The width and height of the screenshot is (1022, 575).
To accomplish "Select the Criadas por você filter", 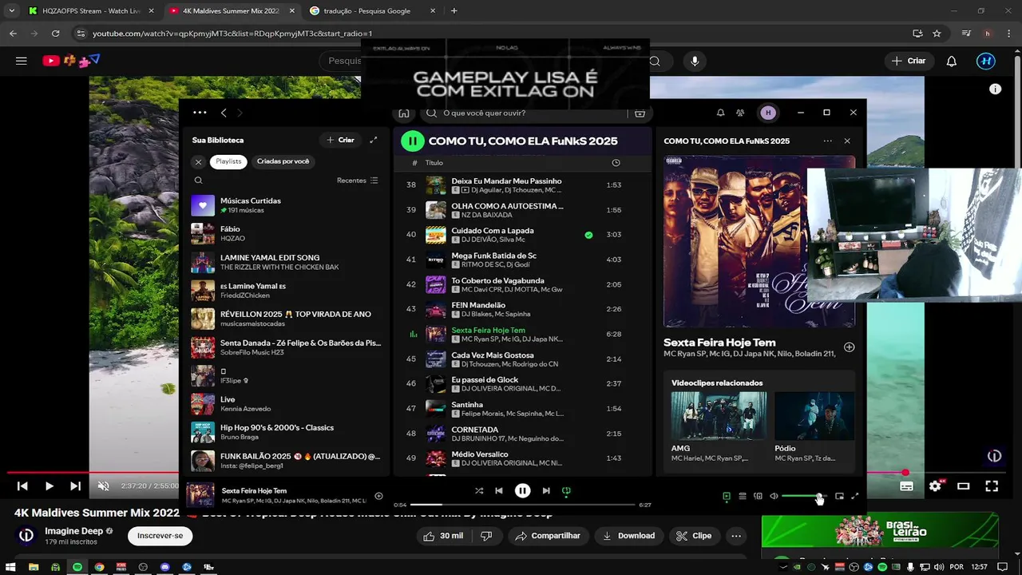I will [x=283, y=161].
